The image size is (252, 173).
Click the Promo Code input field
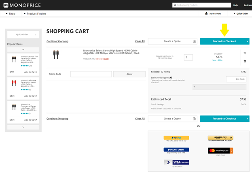pos(91,74)
